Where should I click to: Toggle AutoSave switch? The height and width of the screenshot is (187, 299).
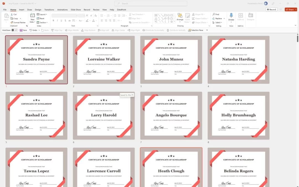[x=14, y=30]
